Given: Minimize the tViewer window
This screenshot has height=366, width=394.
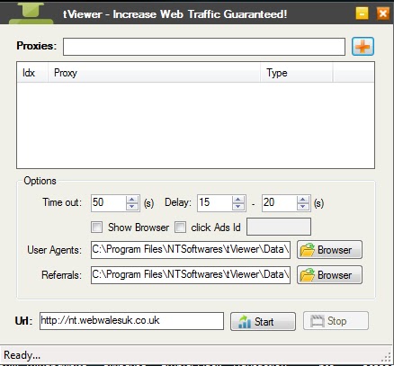Looking at the screenshot, I should pos(362,13).
